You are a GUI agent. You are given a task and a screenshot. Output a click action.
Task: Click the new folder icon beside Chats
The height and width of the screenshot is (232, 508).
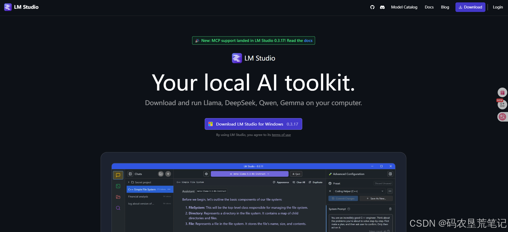161,174
